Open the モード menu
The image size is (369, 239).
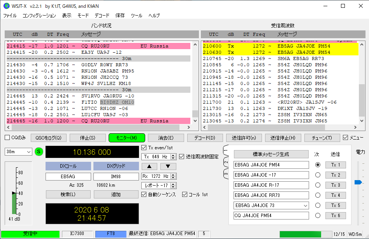pyautogui.click(x=83, y=16)
